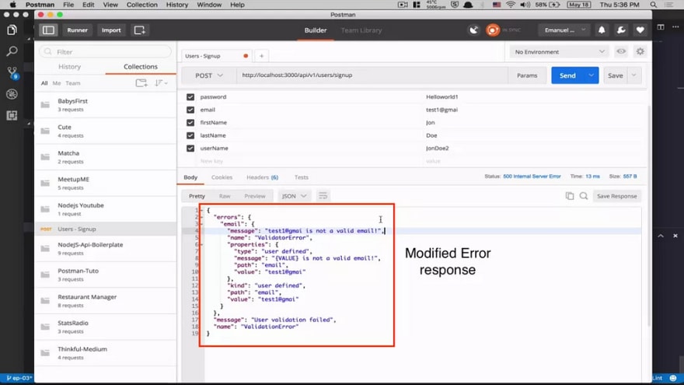Open BabysFirst collection folder
This screenshot has height=385, width=684.
tap(106, 105)
